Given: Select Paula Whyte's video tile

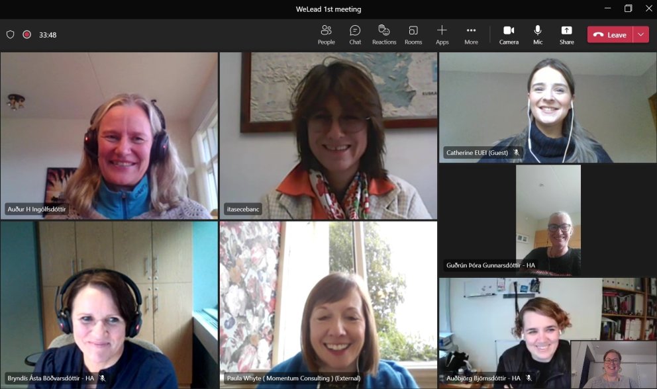Looking at the screenshot, I should [x=328, y=304].
